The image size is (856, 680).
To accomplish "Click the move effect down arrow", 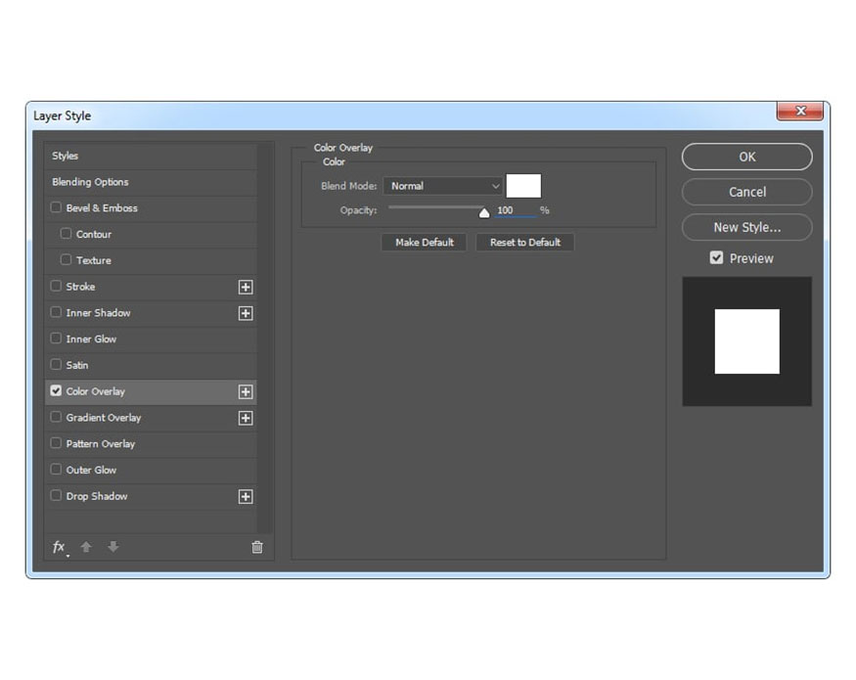I will coord(113,547).
